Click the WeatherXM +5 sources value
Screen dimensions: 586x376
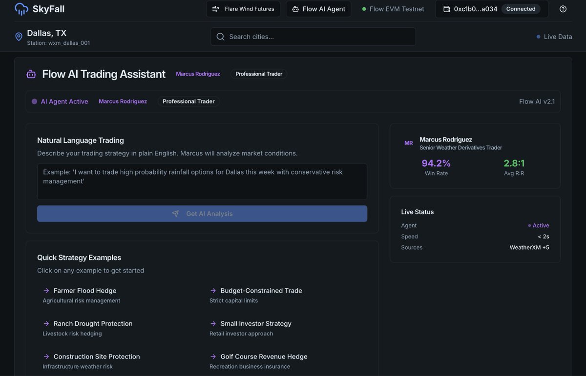coord(529,248)
